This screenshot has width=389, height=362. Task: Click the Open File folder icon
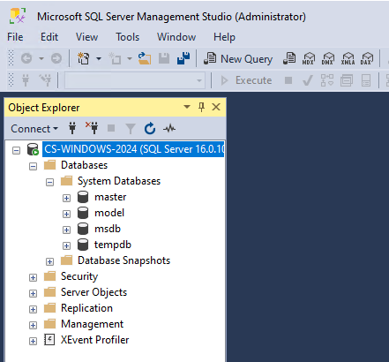pyautogui.click(x=145, y=58)
